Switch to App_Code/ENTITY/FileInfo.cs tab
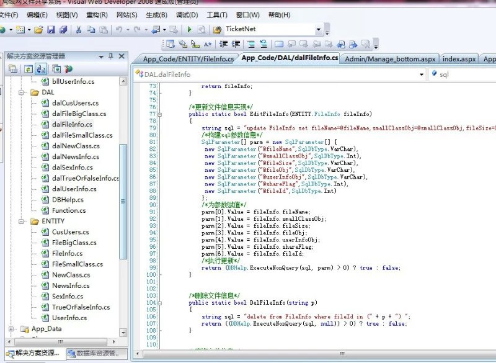 coord(188,59)
